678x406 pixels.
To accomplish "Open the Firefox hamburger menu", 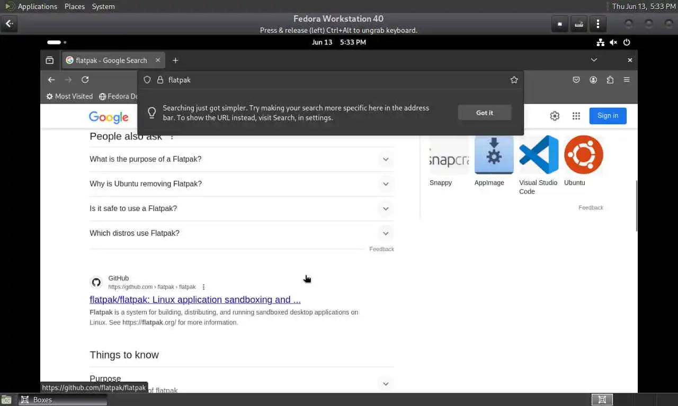I will click(x=627, y=80).
